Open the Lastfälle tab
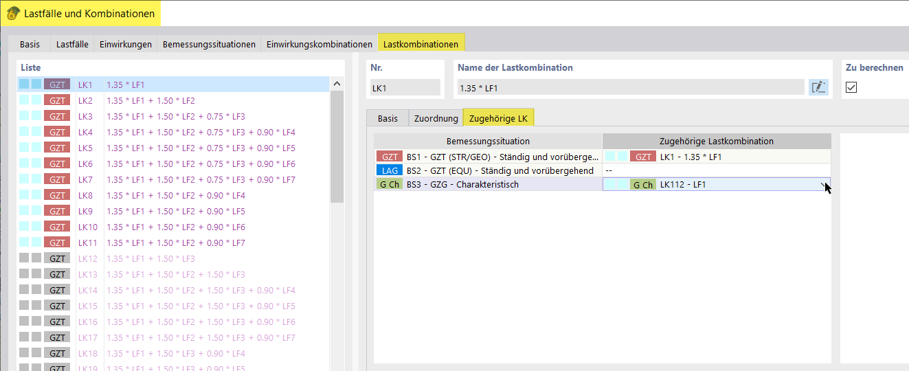The height and width of the screenshot is (371, 909). click(x=72, y=44)
